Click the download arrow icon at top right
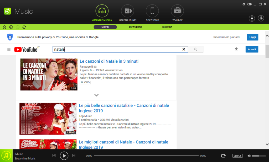The image size is (269, 162). (x=252, y=18)
